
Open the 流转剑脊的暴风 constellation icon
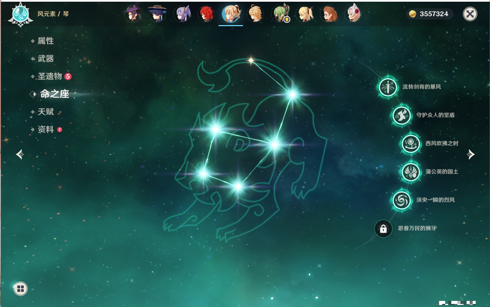[388, 87]
